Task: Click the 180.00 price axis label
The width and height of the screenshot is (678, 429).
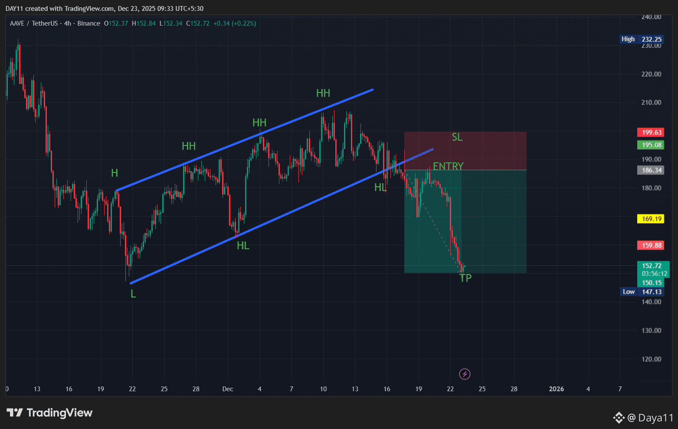Action: point(651,188)
